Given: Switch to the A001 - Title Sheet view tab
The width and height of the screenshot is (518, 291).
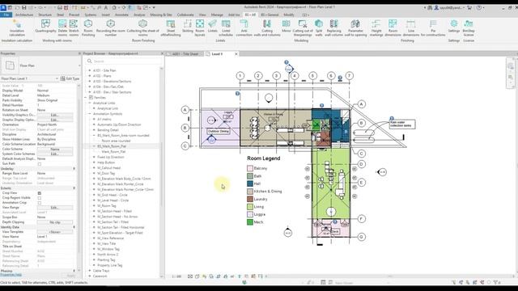Looking at the screenshot, I should (185, 54).
